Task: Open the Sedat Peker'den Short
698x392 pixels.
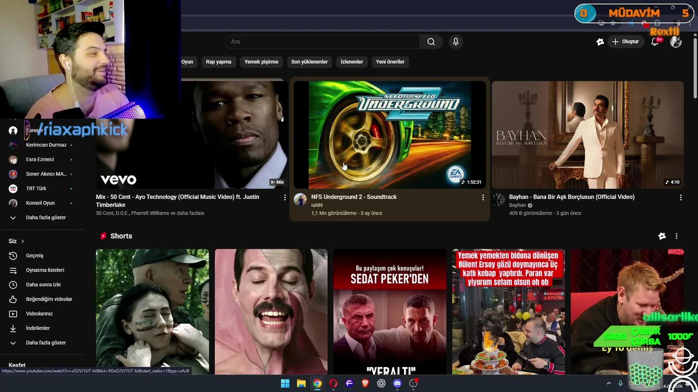Action: (x=390, y=312)
